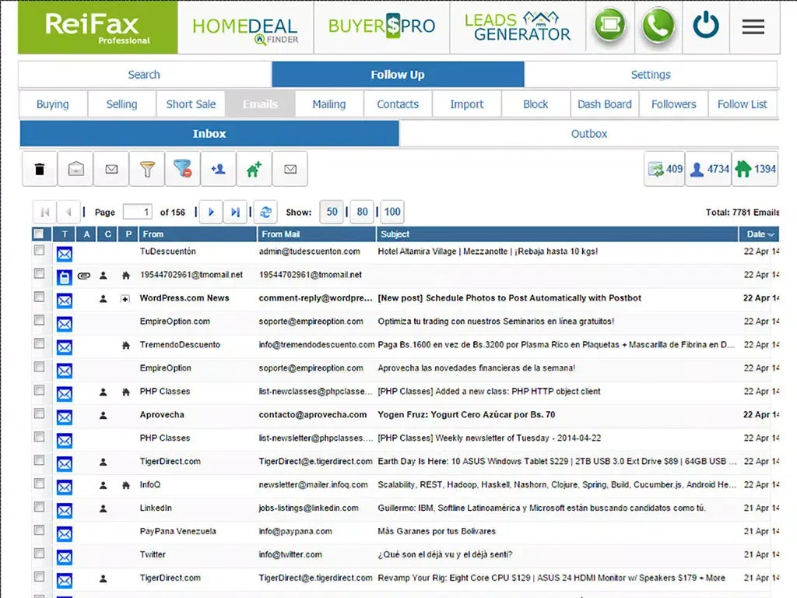
Task: Switch to the Search tab
Action: (x=145, y=75)
